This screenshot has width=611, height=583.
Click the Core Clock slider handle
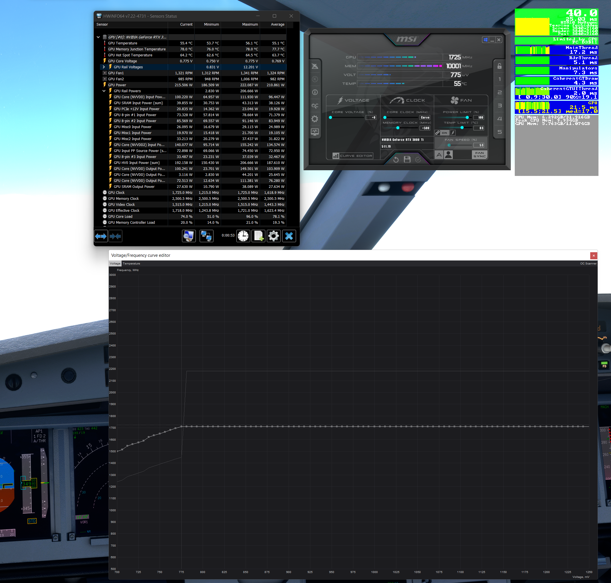tap(385, 118)
